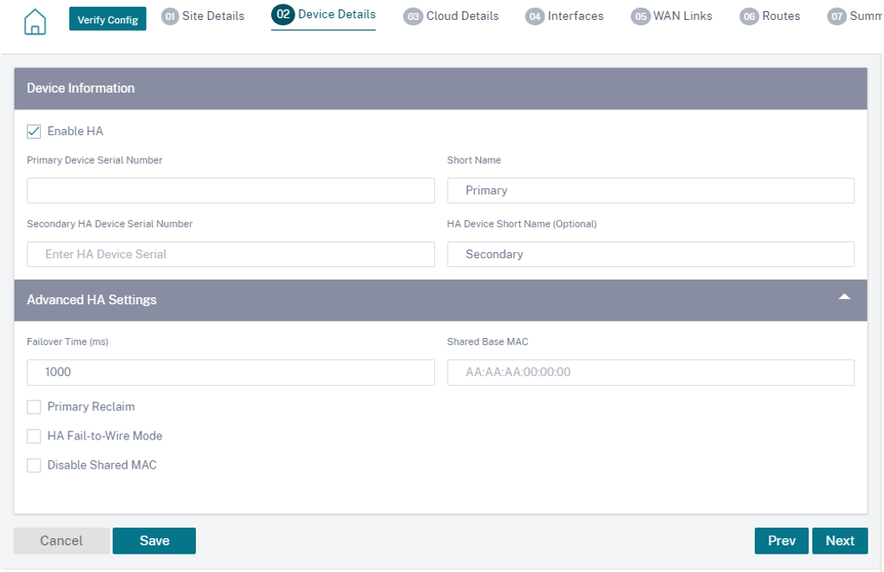Focus the Shared Base MAC input

651,373
